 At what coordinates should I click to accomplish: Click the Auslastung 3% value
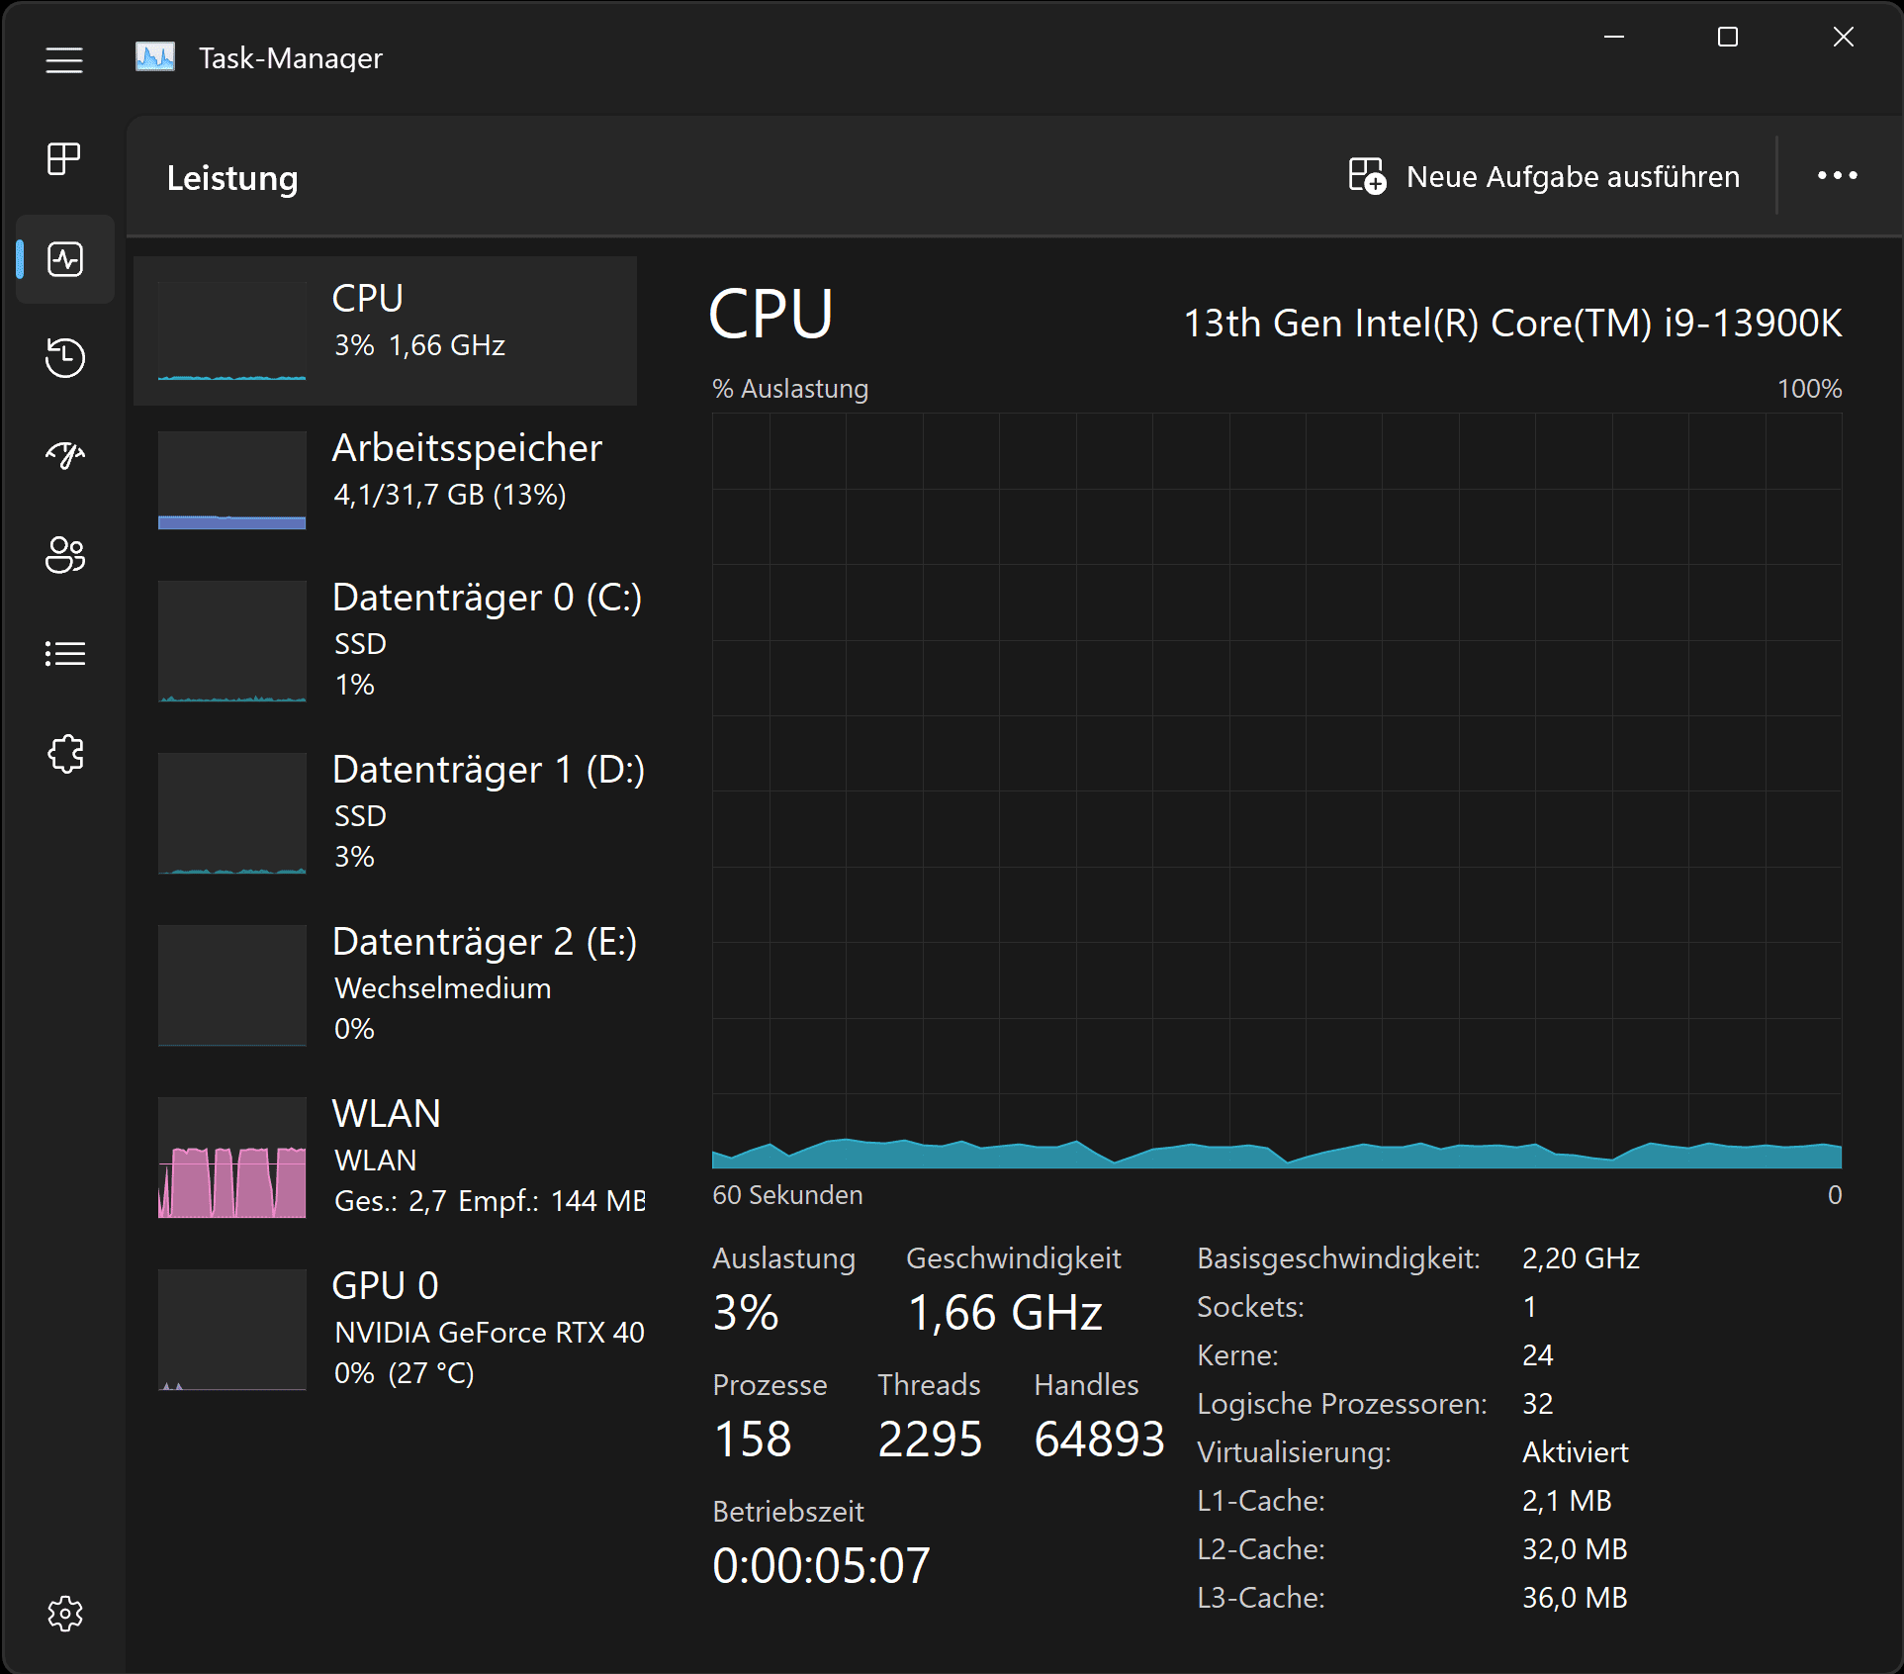click(x=746, y=1313)
